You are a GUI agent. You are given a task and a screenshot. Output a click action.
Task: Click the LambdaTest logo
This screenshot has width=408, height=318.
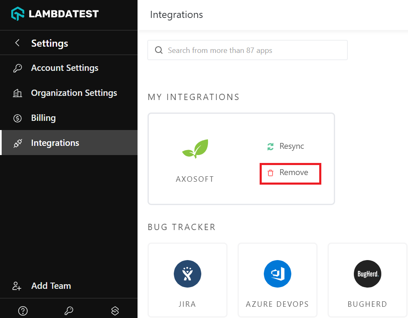coord(55,14)
